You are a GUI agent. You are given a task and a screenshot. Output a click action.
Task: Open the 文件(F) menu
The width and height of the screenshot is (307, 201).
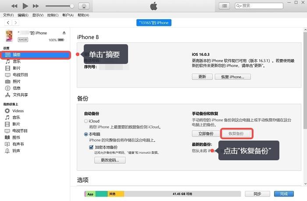click(8, 15)
